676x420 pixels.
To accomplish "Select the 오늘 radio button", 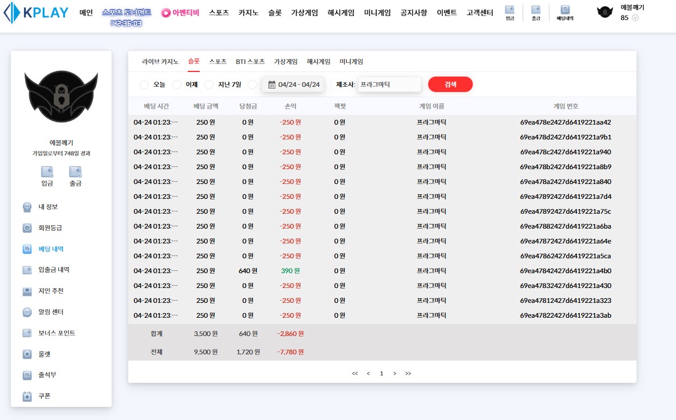I will (144, 85).
